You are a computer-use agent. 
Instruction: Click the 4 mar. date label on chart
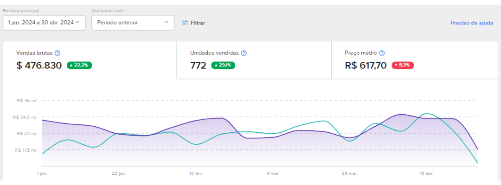click(x=273, y=174)
